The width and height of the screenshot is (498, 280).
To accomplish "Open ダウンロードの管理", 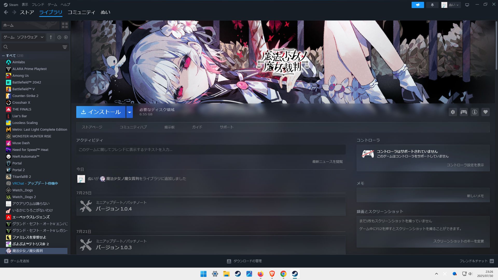I will [244, 261].
